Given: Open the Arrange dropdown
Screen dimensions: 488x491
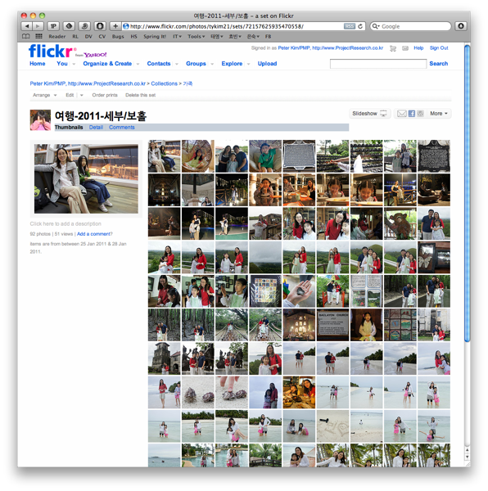Looking at the screenshot, I should tap(45, 95).
